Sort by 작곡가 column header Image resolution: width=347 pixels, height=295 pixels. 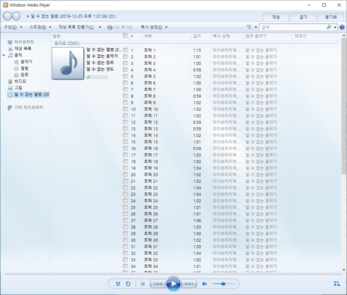pyautogui.click(x=317, y=36)
